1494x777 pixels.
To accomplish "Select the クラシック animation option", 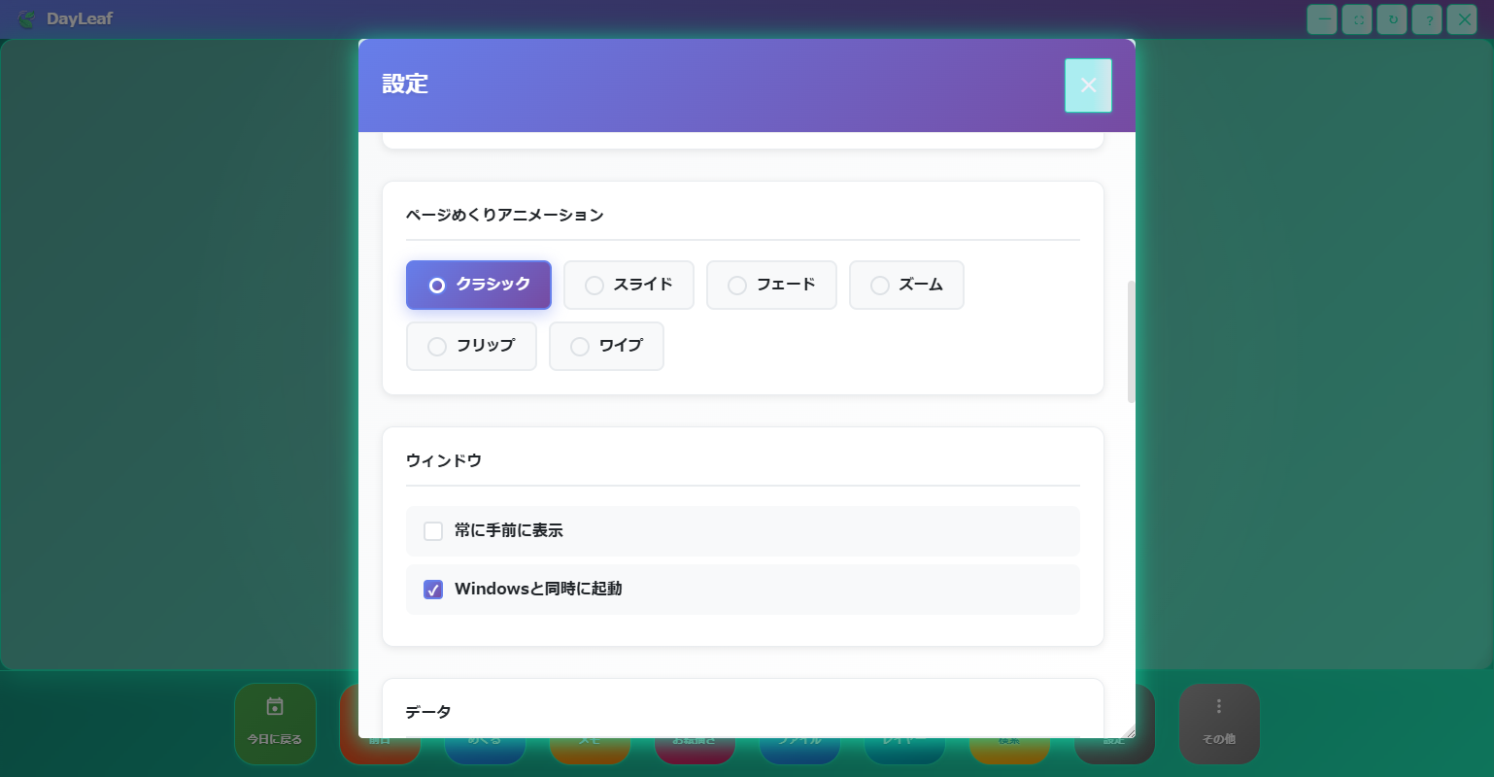I will 479,285.
